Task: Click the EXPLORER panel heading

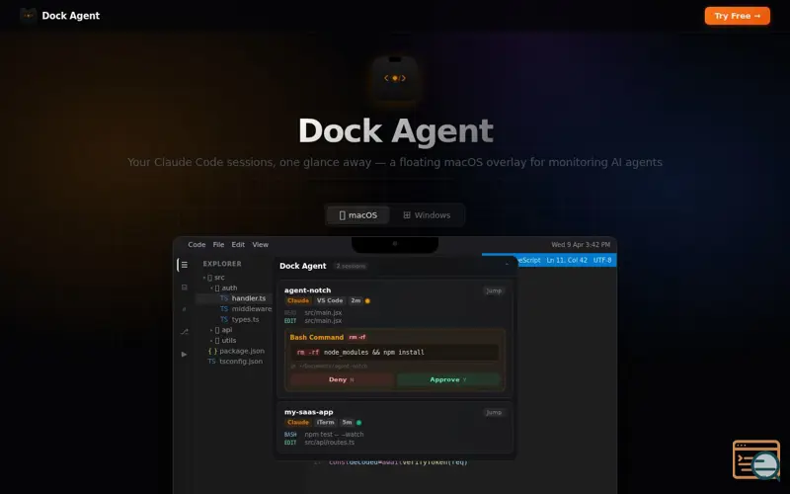Action: tap(222, 264)
